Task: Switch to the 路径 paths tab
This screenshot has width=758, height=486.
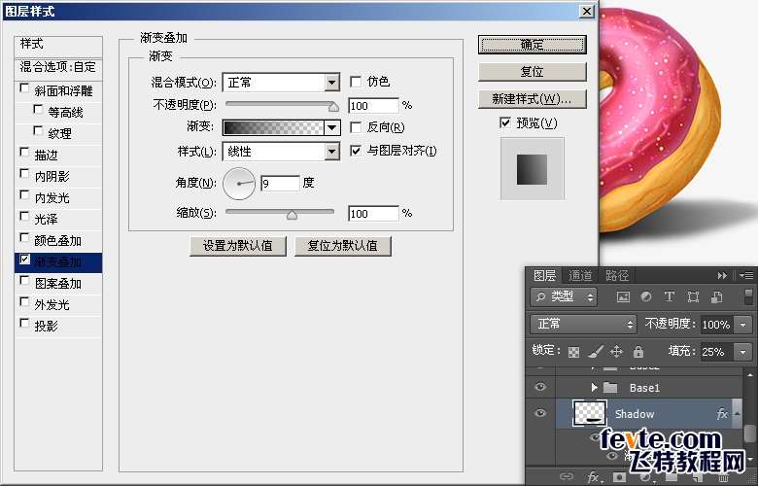Action: coord(617,275)
